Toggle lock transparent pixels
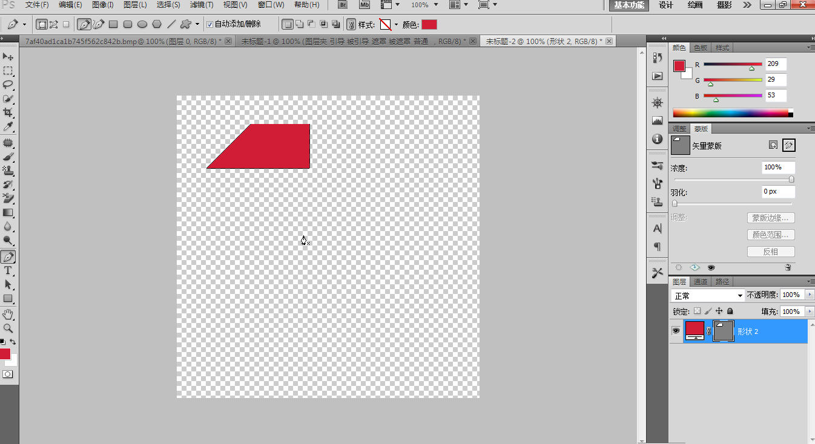Viewport: 815px width, 444px height. tap(697, 311)
